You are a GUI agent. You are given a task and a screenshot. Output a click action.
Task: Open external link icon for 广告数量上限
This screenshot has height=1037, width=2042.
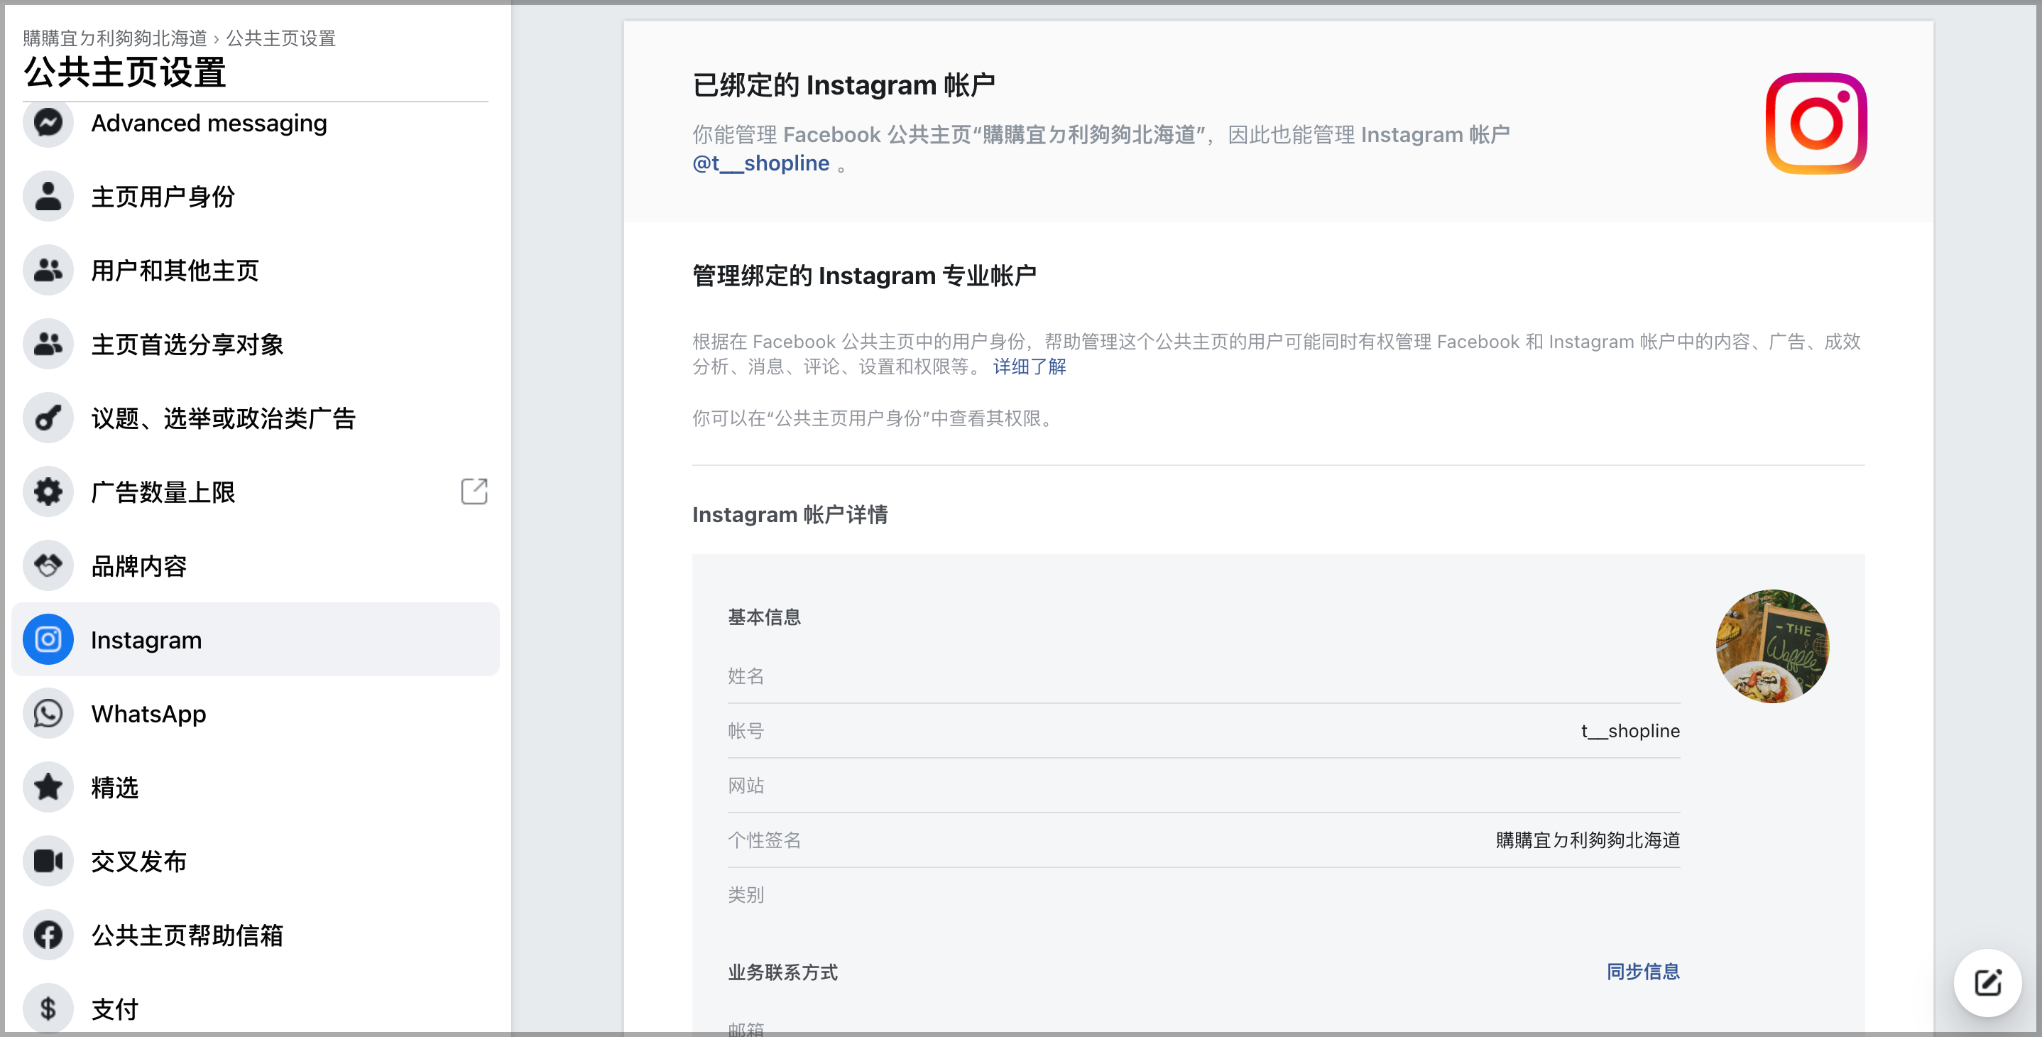pos(474,492)
